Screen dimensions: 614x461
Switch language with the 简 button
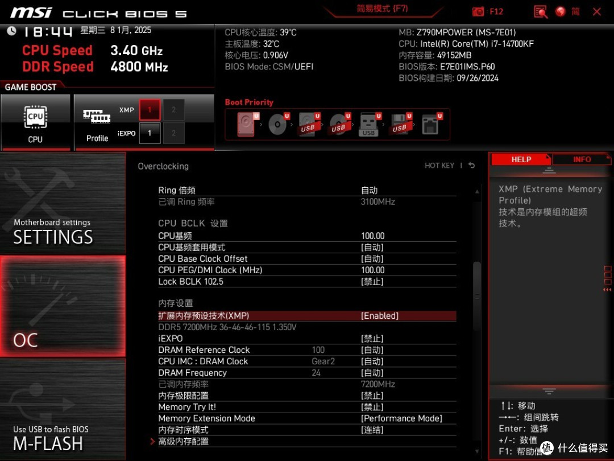[x=575, y=12]
